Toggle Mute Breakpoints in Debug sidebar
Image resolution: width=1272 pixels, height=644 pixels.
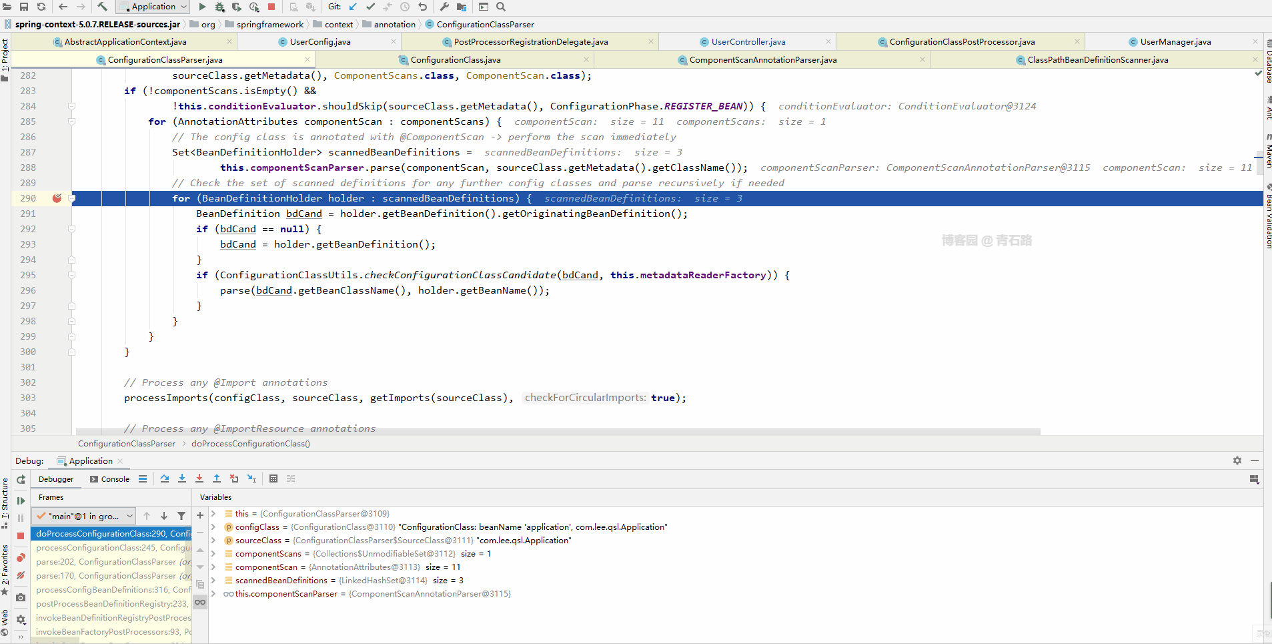[21, 575]
